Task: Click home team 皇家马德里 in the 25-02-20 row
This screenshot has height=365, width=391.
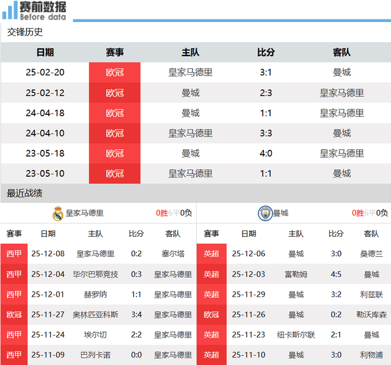Action: point(191,72)
